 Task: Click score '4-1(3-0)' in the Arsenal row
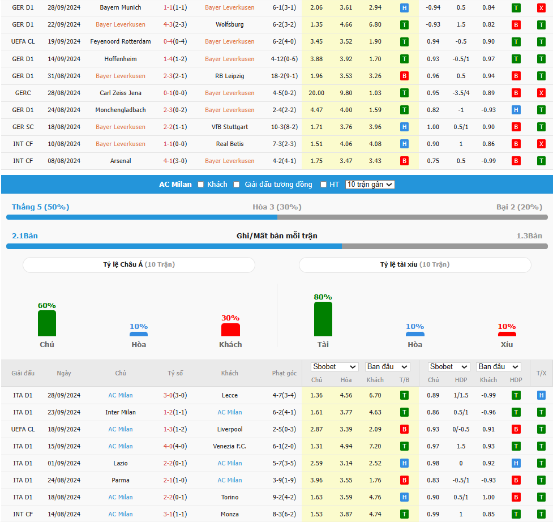[175, 161]
